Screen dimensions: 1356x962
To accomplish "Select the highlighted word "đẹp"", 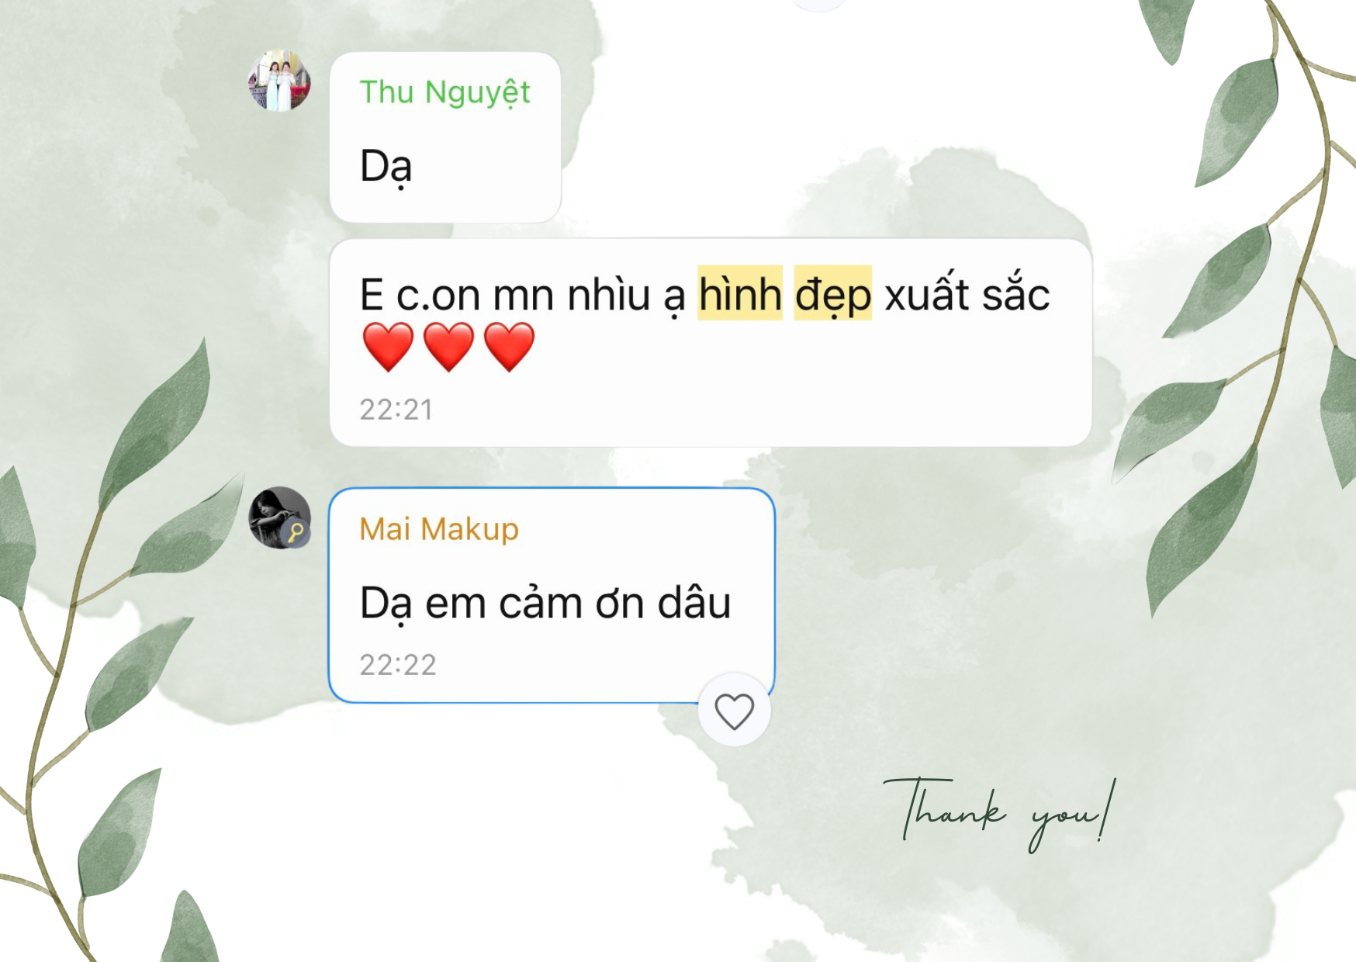I will 833,294.
